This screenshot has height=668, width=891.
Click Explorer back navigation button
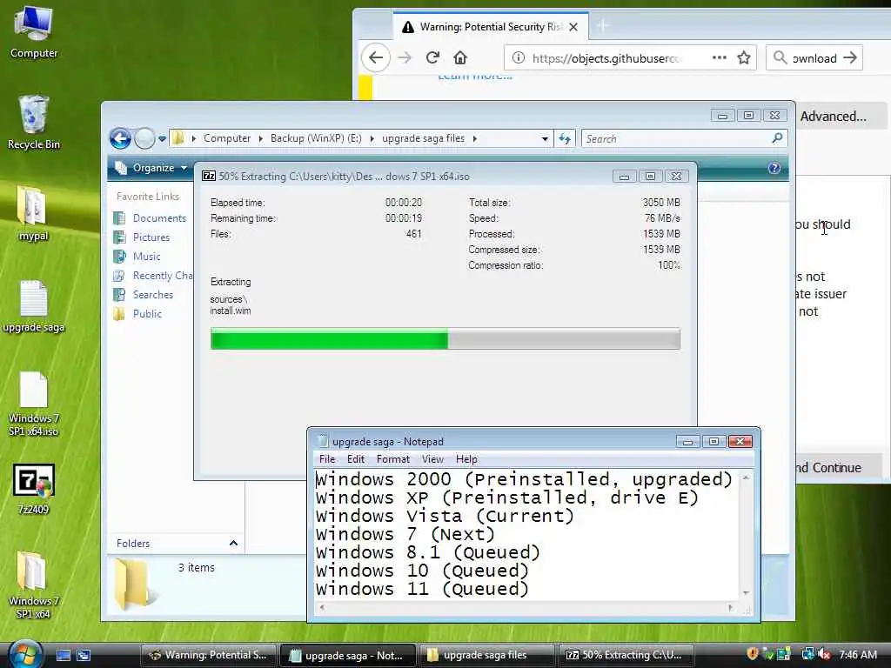pyautogui.click(x=120, y=138)
